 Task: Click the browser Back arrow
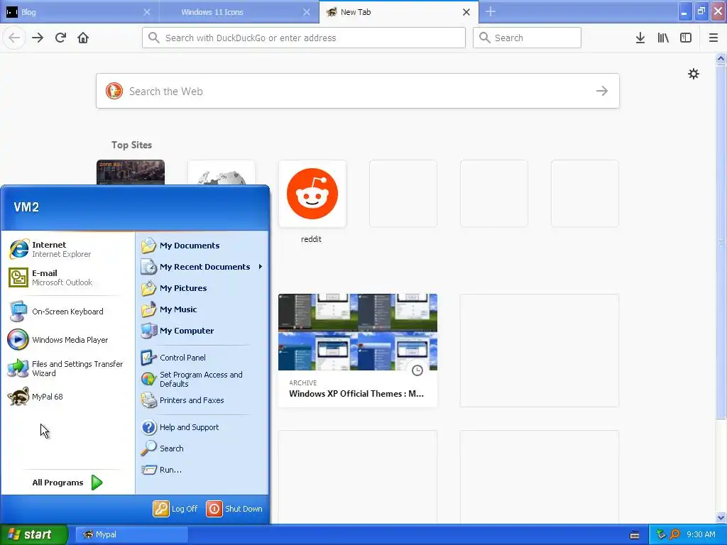click(x=14, y=38)
